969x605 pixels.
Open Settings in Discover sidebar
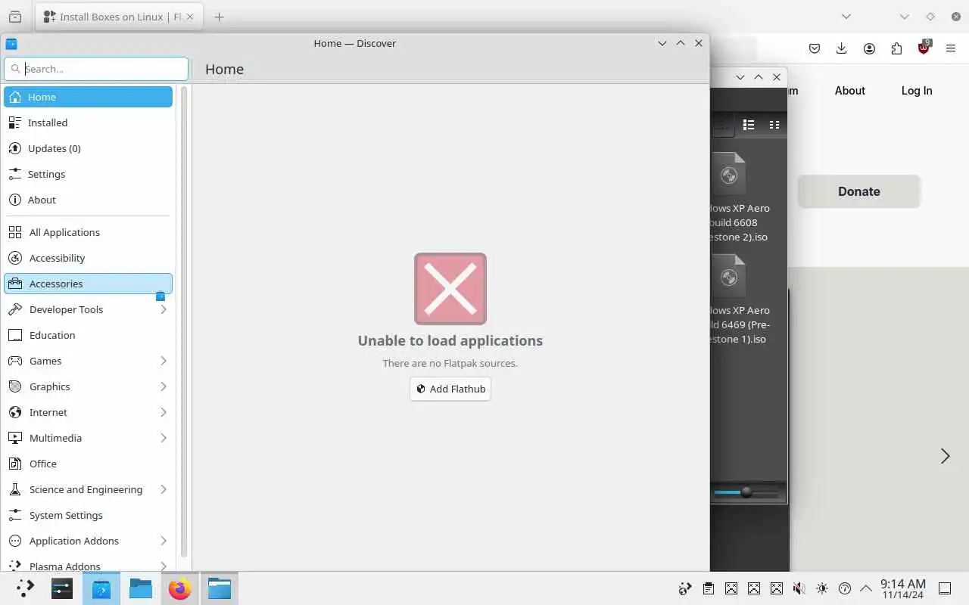point(88,174)
